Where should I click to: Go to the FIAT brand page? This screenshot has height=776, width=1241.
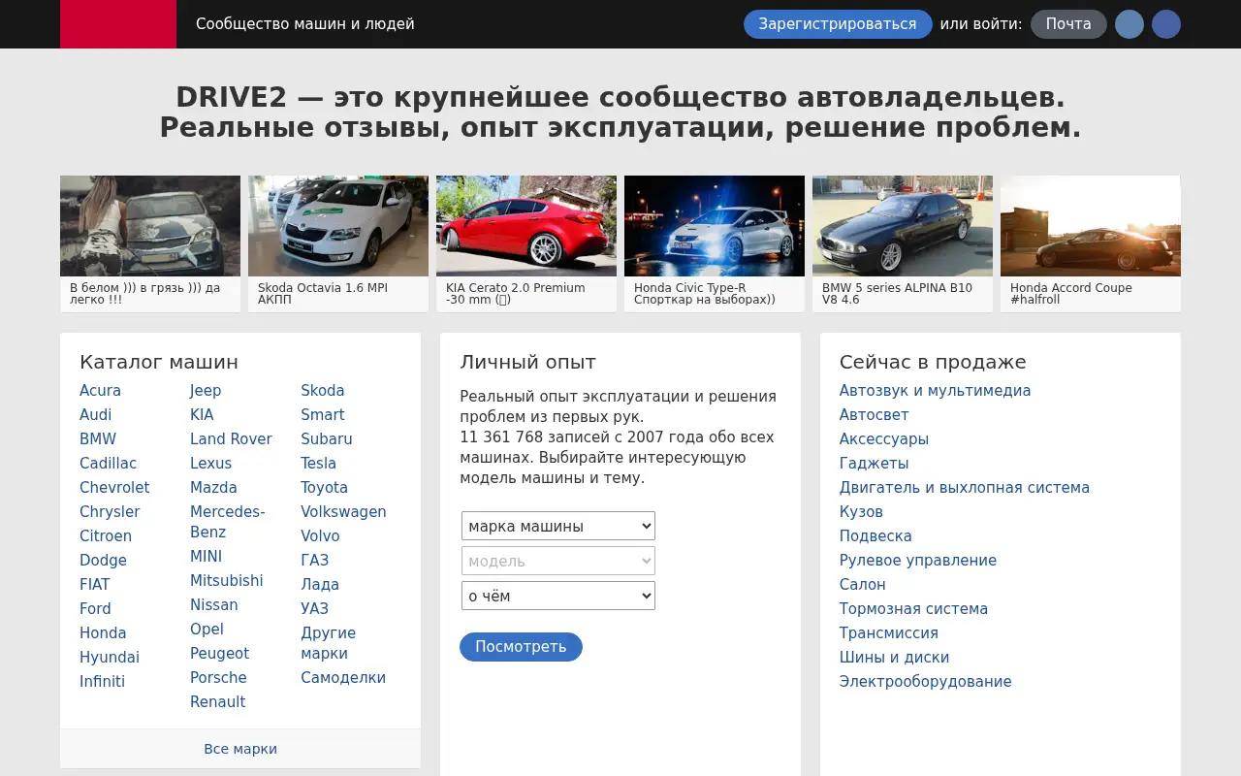95,585
